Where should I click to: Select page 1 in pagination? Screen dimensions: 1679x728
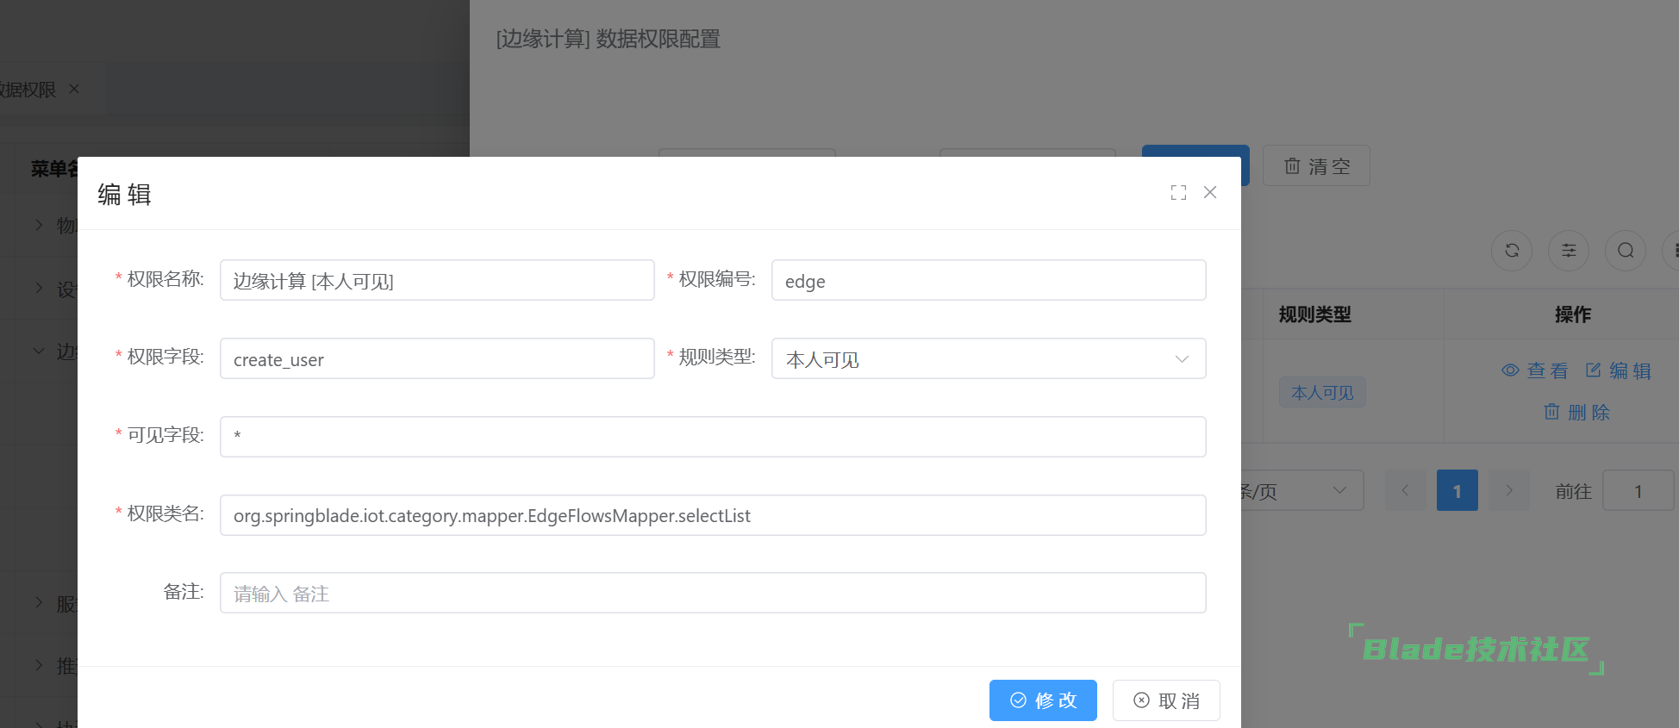click(x=1457, y=491)
